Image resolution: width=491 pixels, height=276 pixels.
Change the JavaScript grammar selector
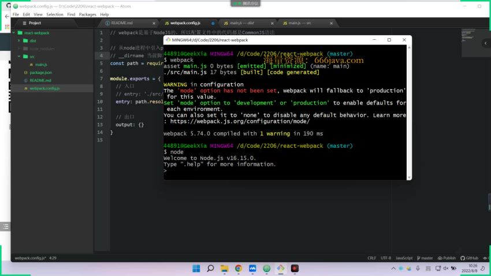coord(404,258)
